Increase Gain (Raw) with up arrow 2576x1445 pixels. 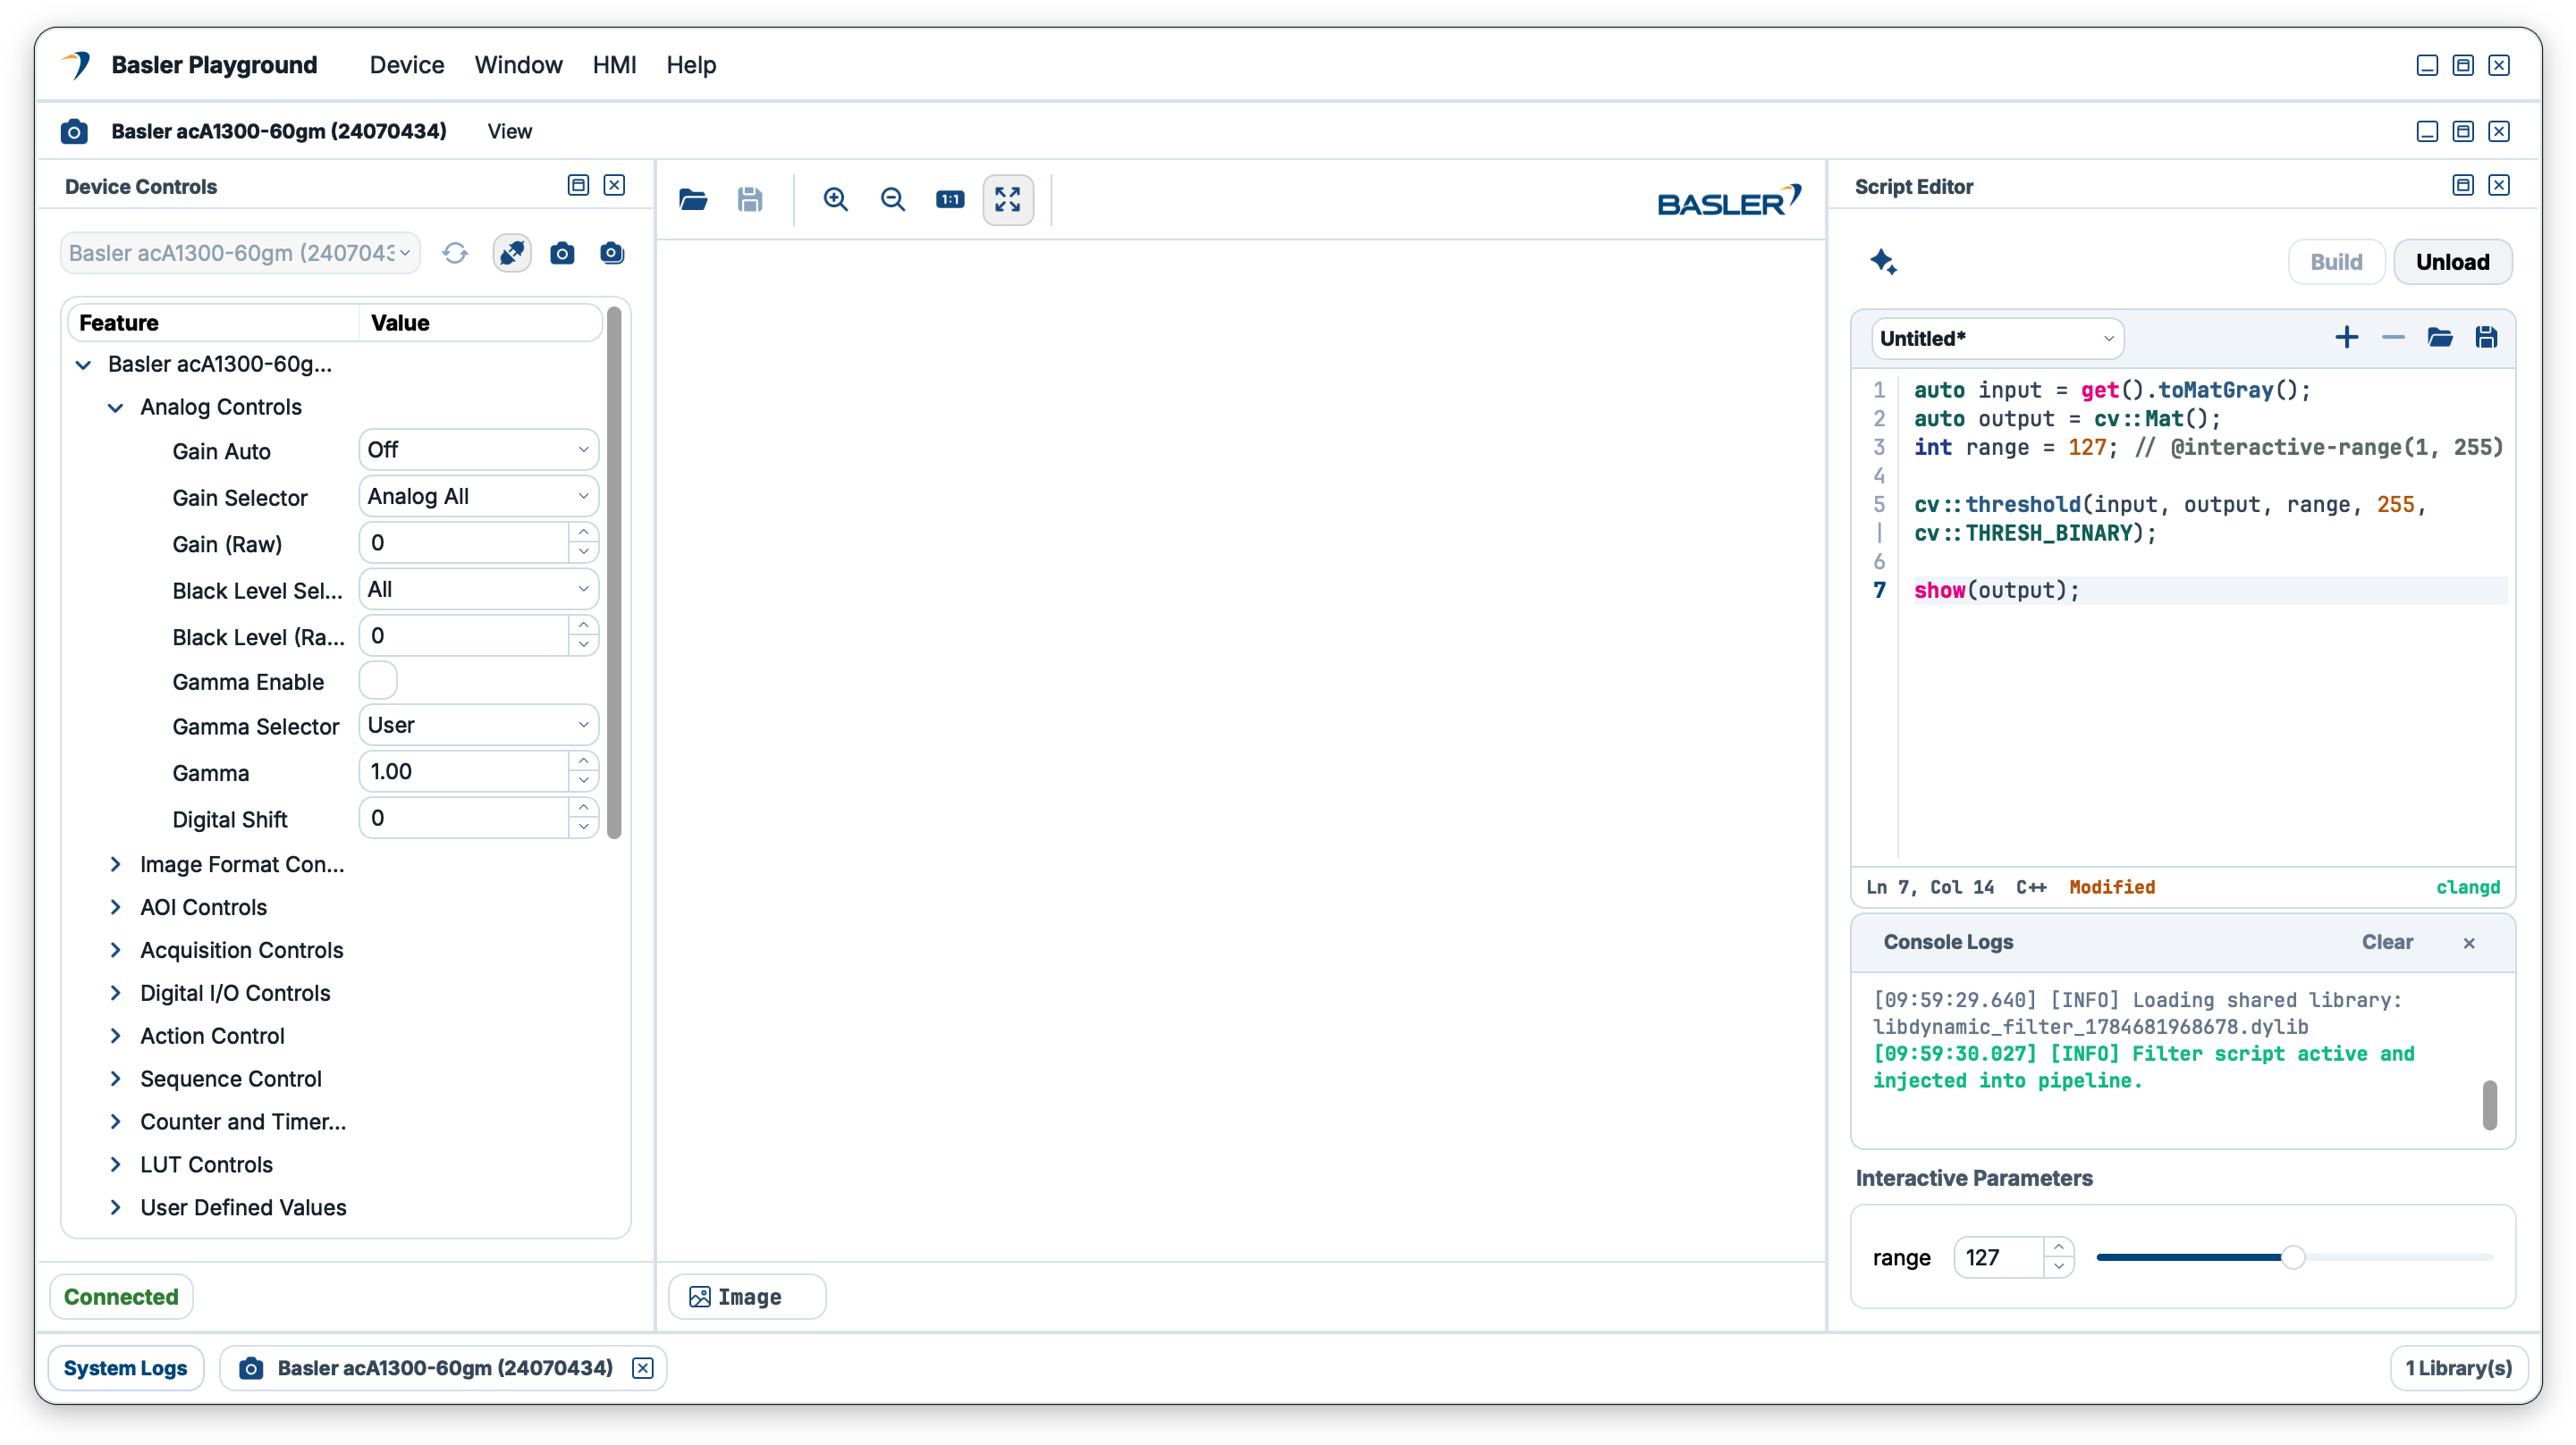tap(584, 533)
